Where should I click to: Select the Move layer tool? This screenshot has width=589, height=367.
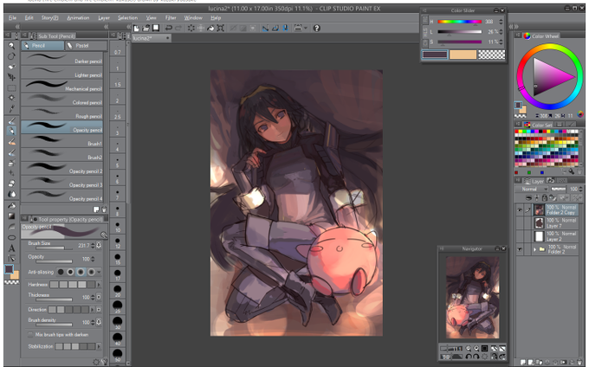point(11,77)
